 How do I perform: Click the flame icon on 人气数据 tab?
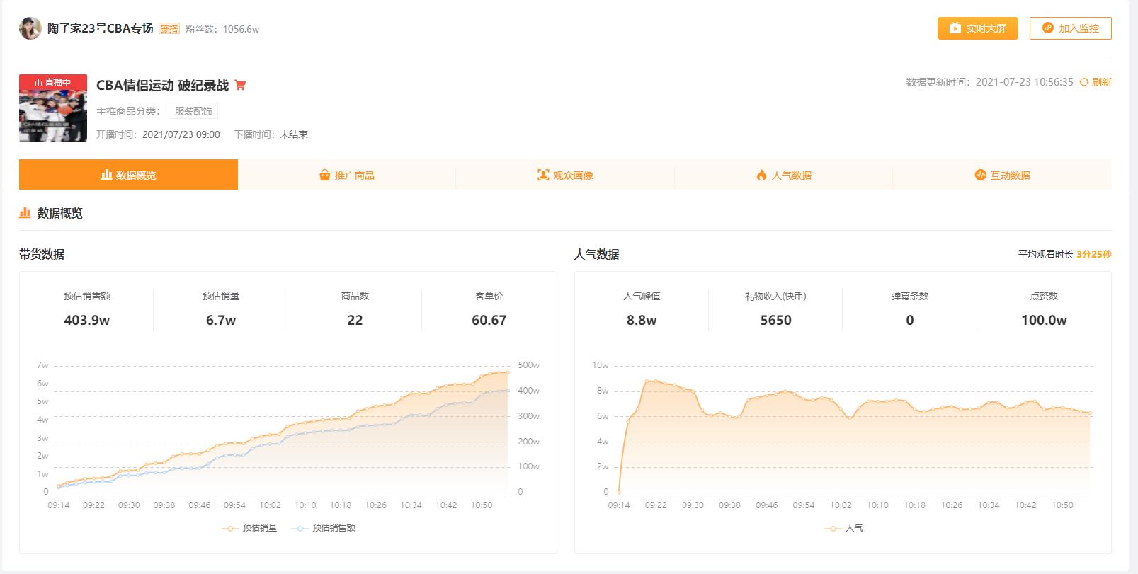coord(761,175)
